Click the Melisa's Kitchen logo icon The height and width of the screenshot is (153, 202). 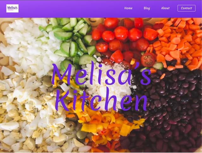[12, 9]
